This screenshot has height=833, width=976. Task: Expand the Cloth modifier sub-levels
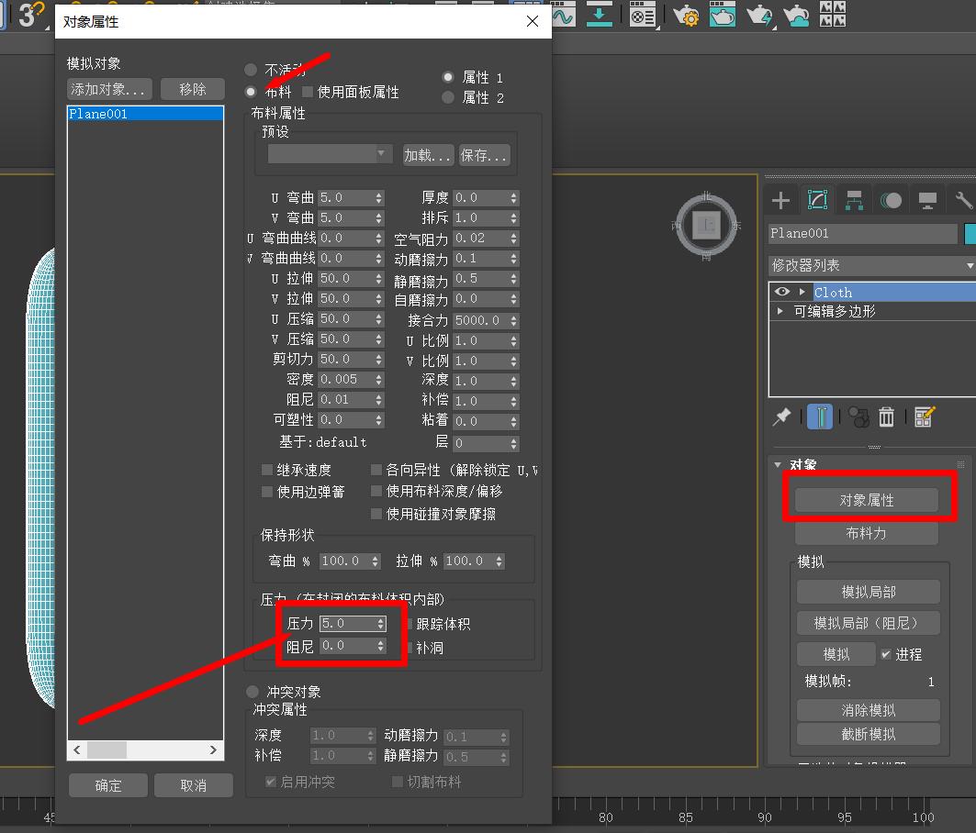[x=802, y=291]
